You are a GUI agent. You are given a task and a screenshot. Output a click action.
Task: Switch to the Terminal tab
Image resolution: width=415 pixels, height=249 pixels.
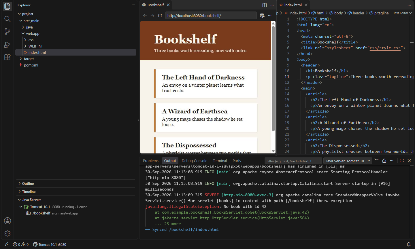coord(220,161)
